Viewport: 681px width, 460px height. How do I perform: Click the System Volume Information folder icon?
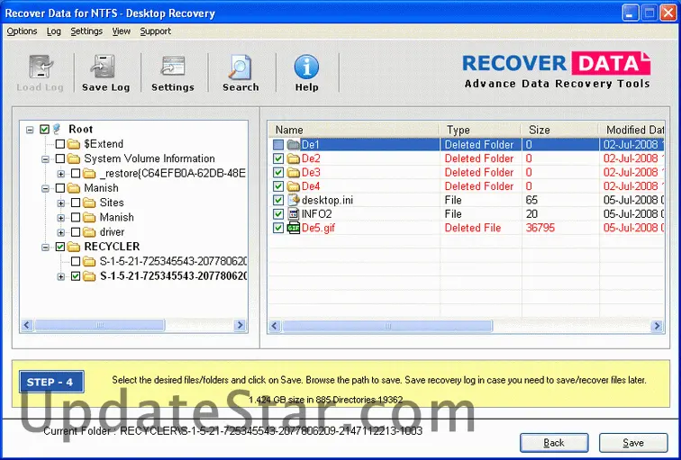[74, 158]
